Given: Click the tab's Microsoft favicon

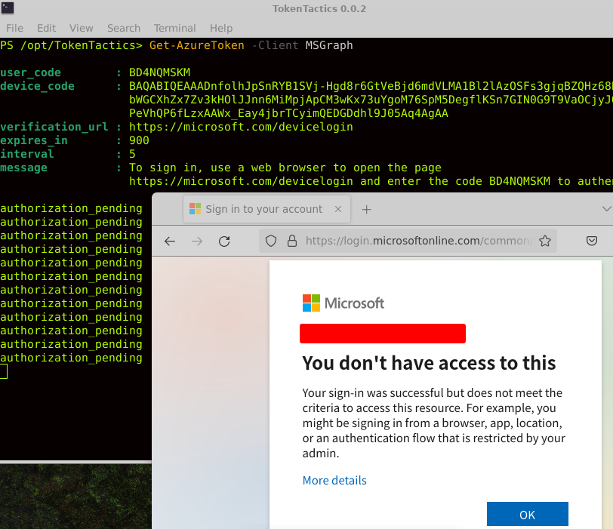Looking at the screenshot, I should pos(195,209).
